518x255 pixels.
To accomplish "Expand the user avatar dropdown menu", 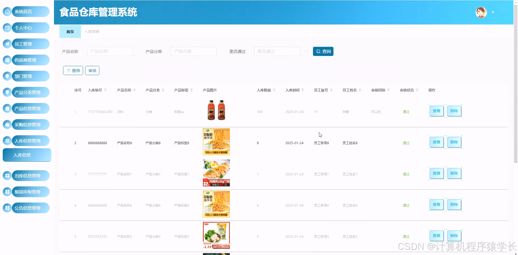I will [493, 12].
